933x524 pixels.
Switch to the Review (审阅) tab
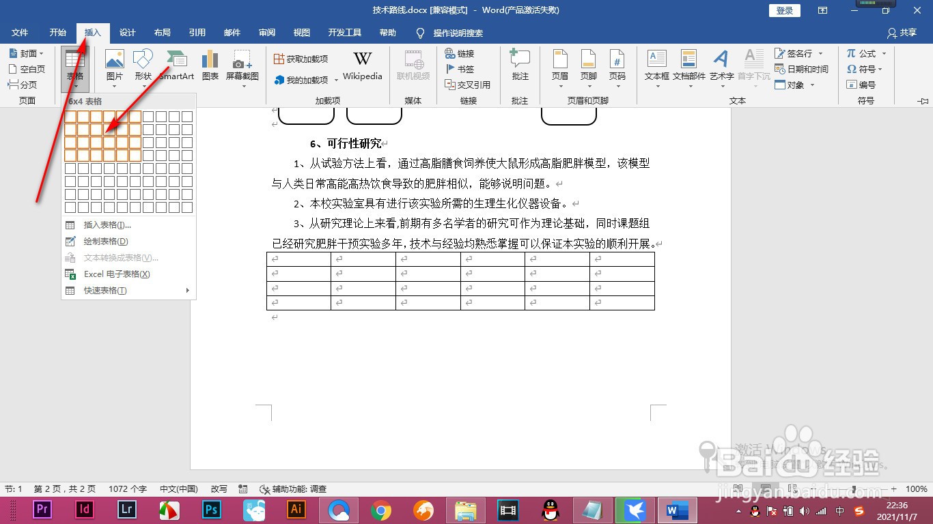267,33
